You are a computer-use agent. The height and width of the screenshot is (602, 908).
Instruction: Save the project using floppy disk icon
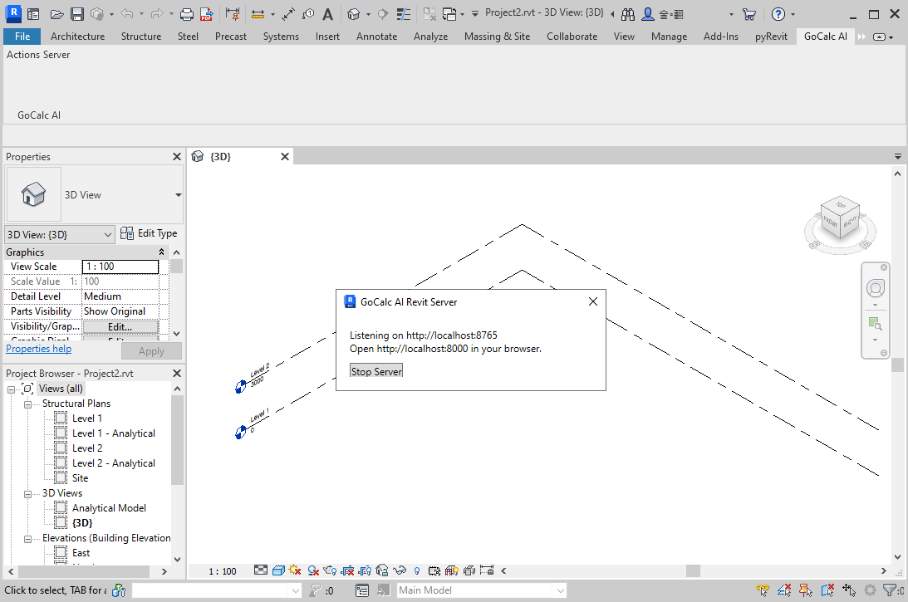click(77, 14)
